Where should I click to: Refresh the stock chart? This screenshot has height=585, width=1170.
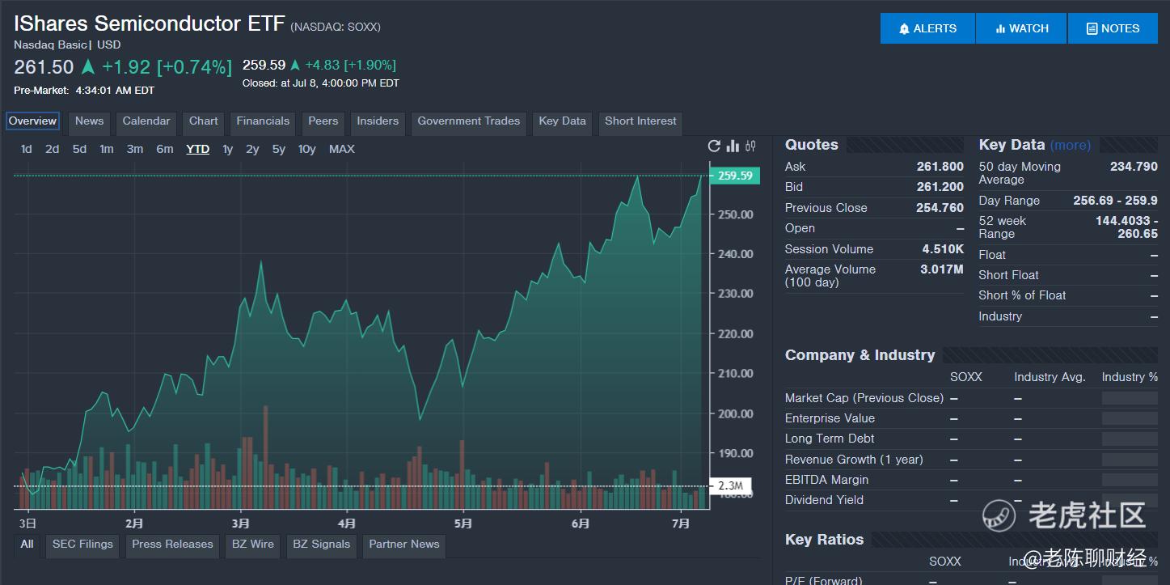point(713,146)
